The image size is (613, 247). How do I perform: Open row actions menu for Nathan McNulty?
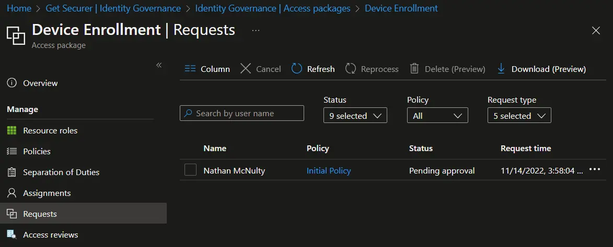[x=595, y=170]
